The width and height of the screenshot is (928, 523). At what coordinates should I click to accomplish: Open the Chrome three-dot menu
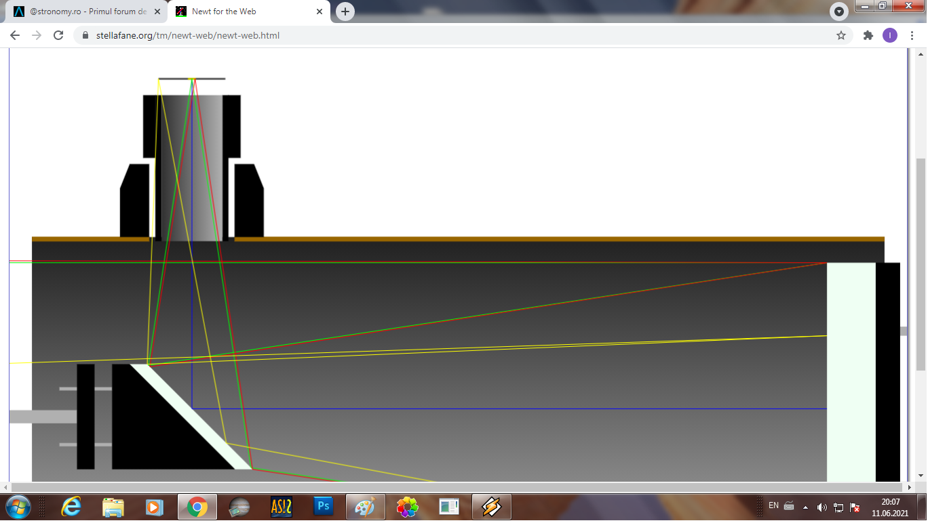tap(912, 35)
